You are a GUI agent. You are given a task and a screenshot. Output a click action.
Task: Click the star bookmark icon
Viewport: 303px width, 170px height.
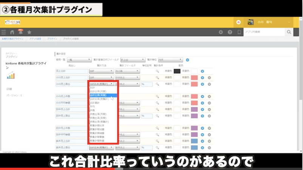point(29,32)
